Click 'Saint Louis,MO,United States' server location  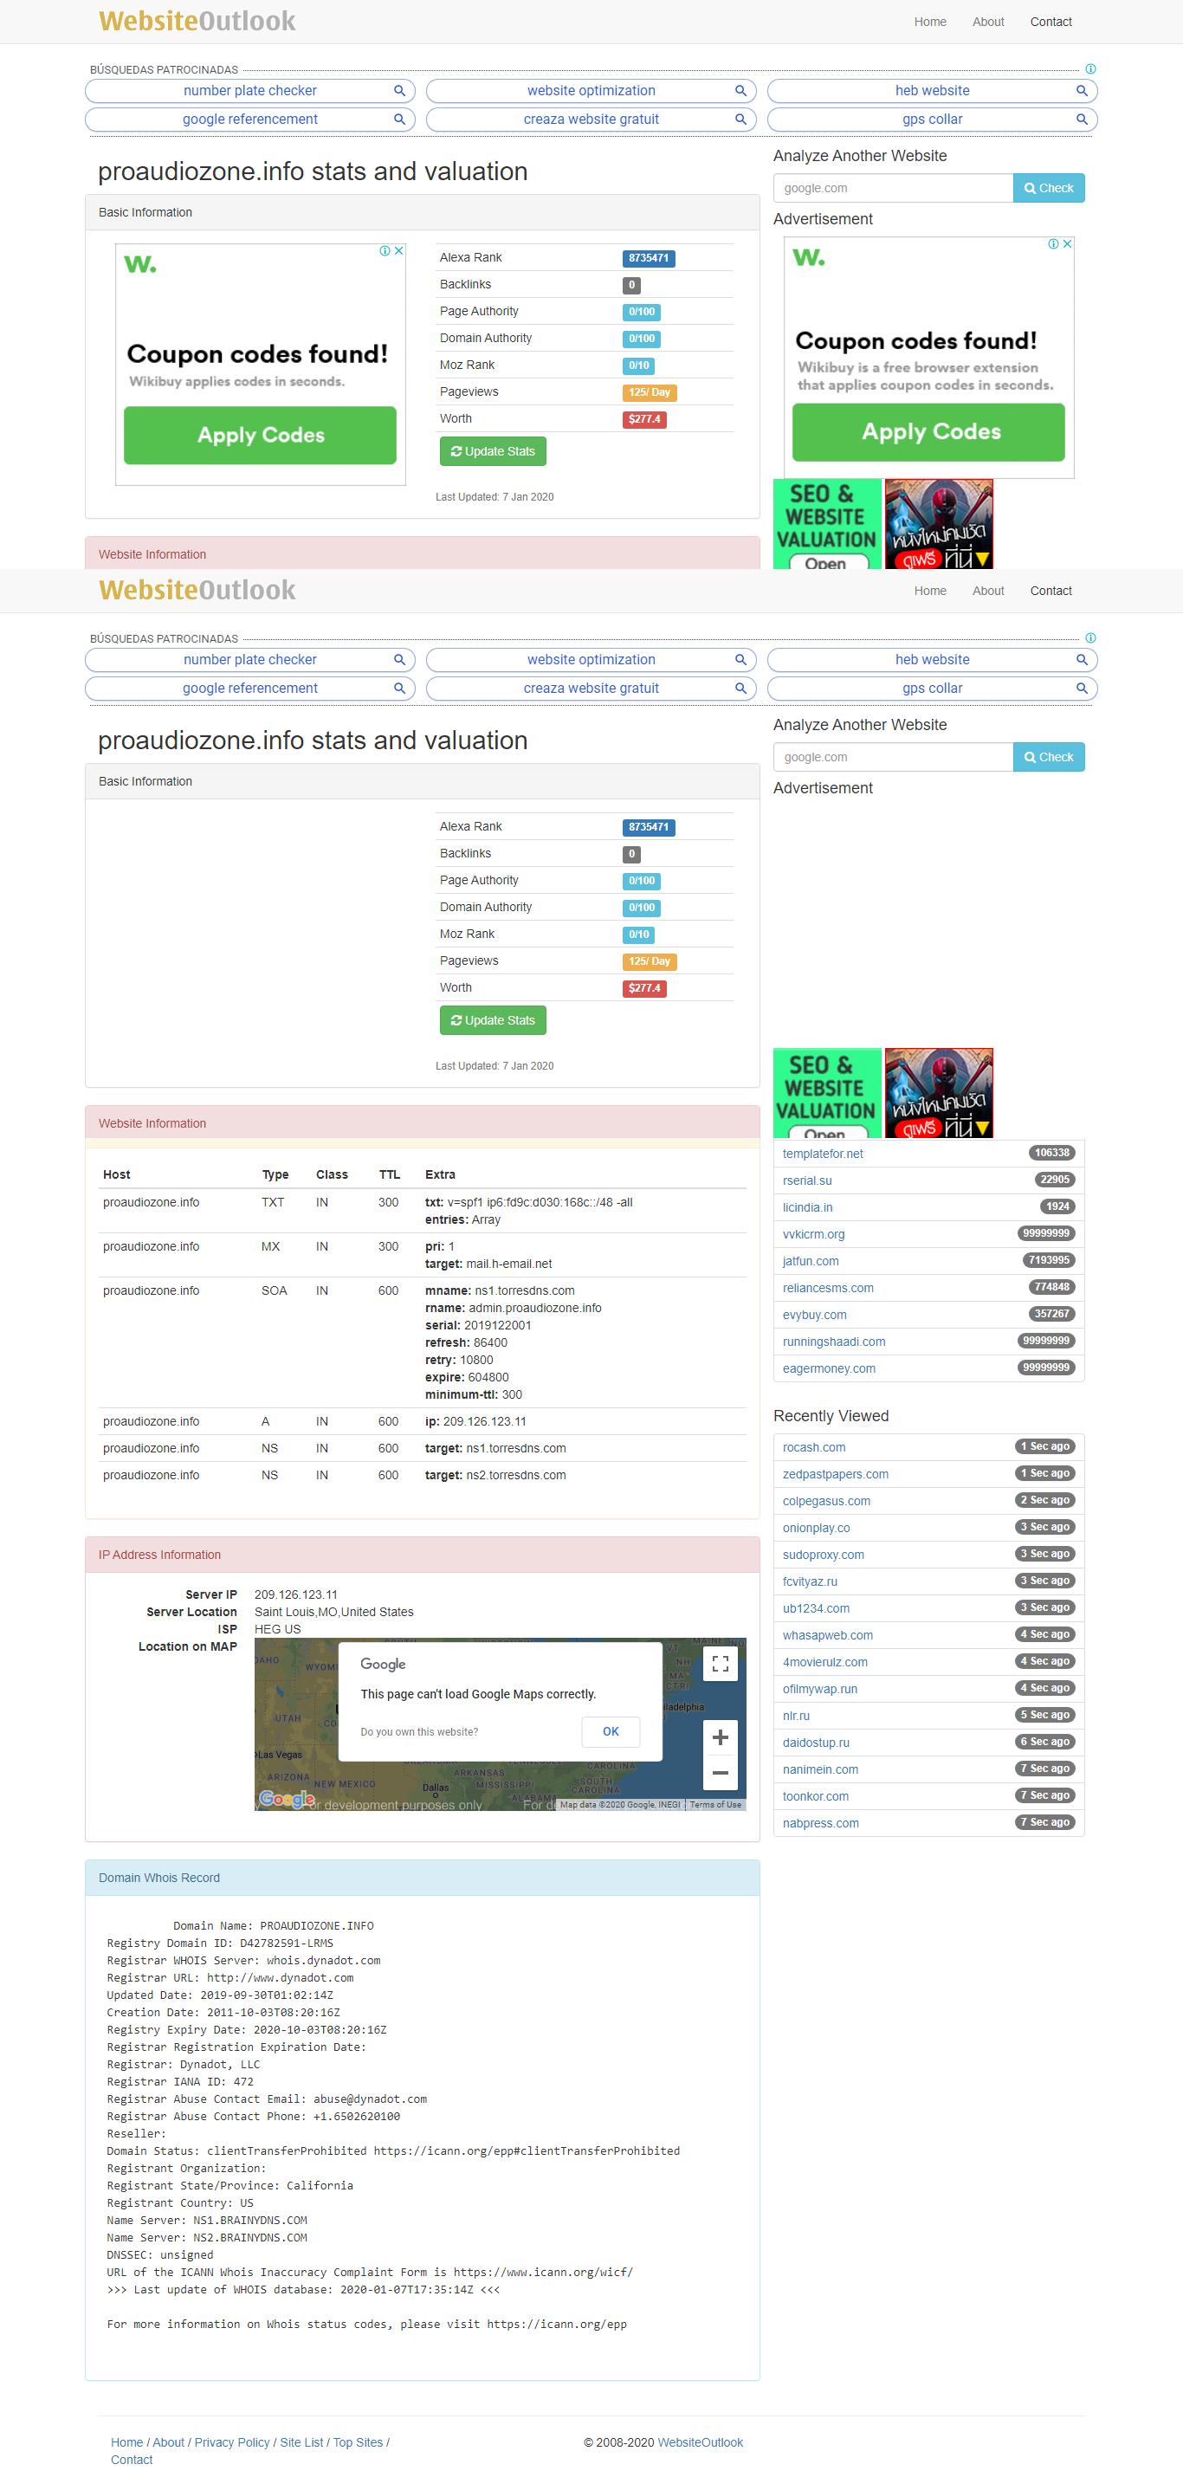333,1613
